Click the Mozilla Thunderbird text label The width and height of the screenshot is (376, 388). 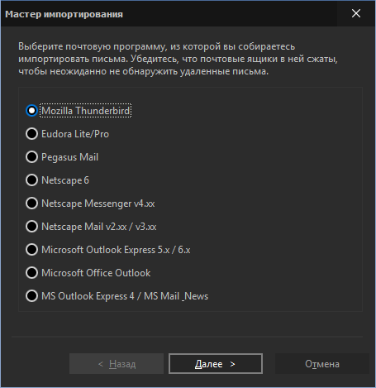tap(85, 111)
